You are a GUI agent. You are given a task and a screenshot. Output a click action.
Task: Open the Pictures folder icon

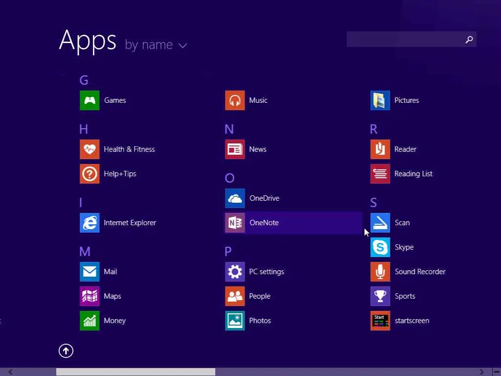(380, 100)
